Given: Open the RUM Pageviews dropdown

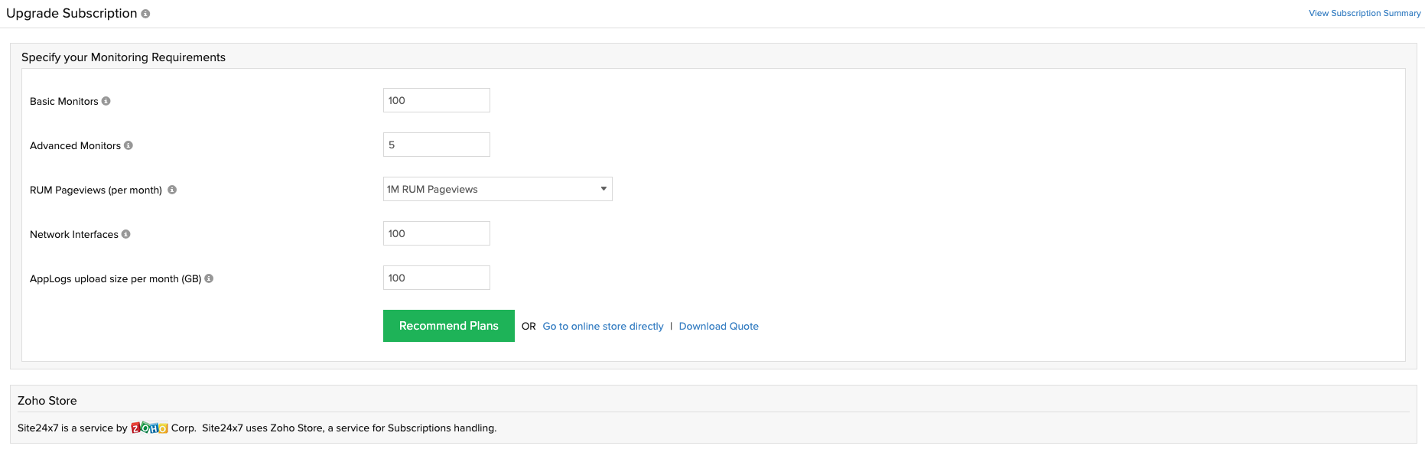Looking at the screenshot, I should pos(497,189).
